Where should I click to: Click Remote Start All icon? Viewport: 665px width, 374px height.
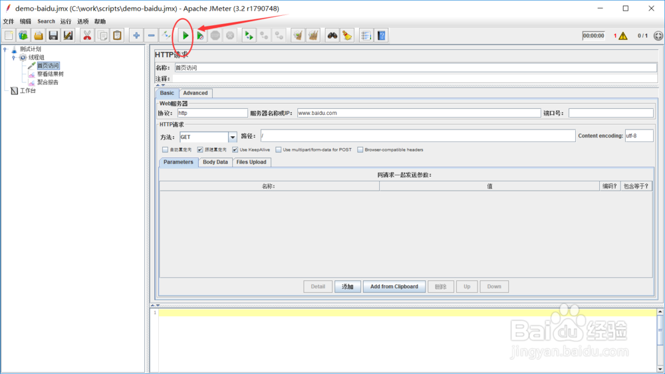pyautogui.click(x=249, y=36)
